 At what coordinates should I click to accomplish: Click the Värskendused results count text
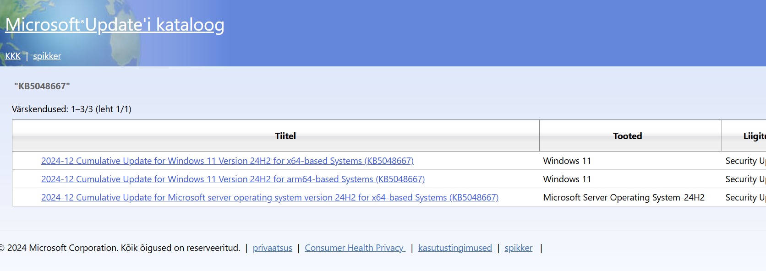[71, 109]
